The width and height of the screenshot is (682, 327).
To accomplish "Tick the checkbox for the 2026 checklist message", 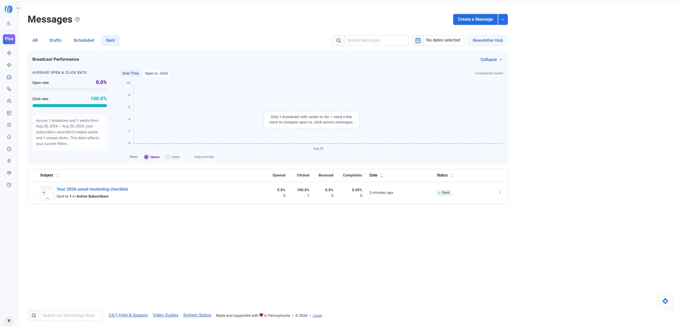I will 34,193.
